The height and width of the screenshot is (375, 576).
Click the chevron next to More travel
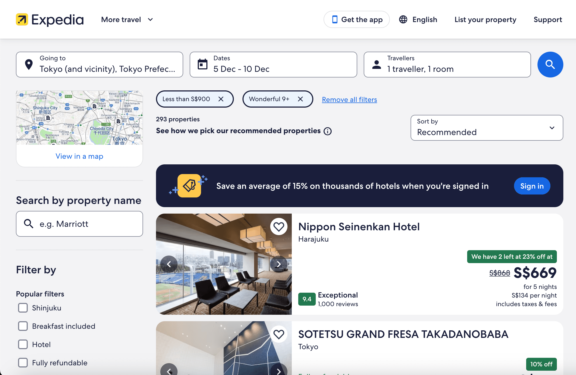tap(150, 20)
